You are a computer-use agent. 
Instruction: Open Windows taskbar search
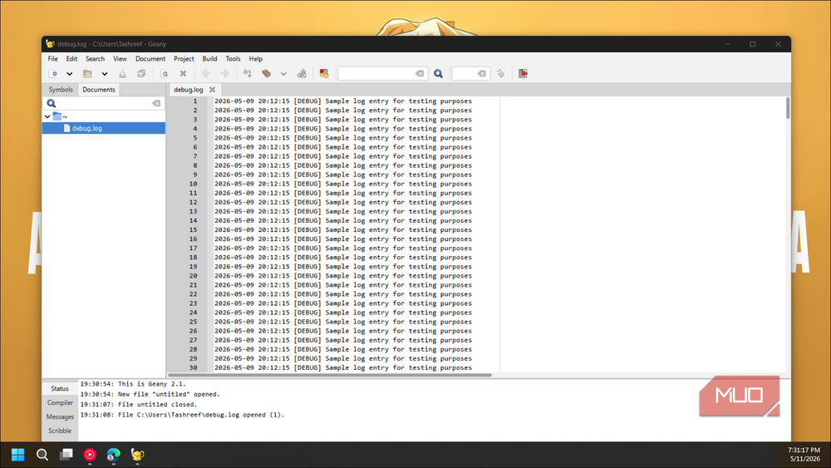pos(42,455)
